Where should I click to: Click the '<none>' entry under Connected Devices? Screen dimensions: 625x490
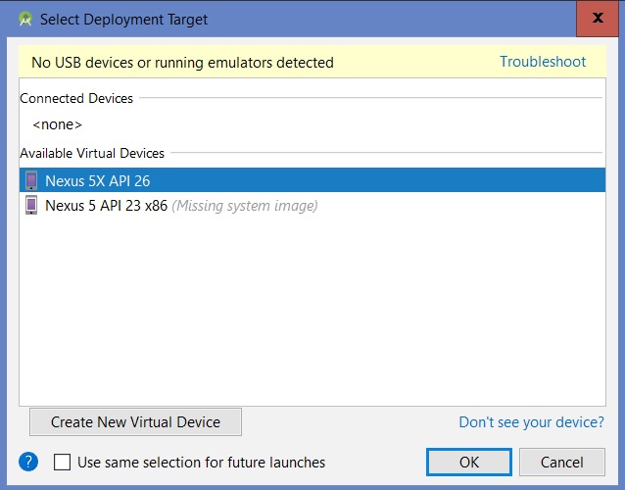[57, 124]
